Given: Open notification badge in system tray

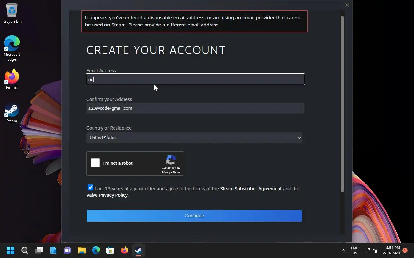Looking at the screenshot, I should pos(405,250).
